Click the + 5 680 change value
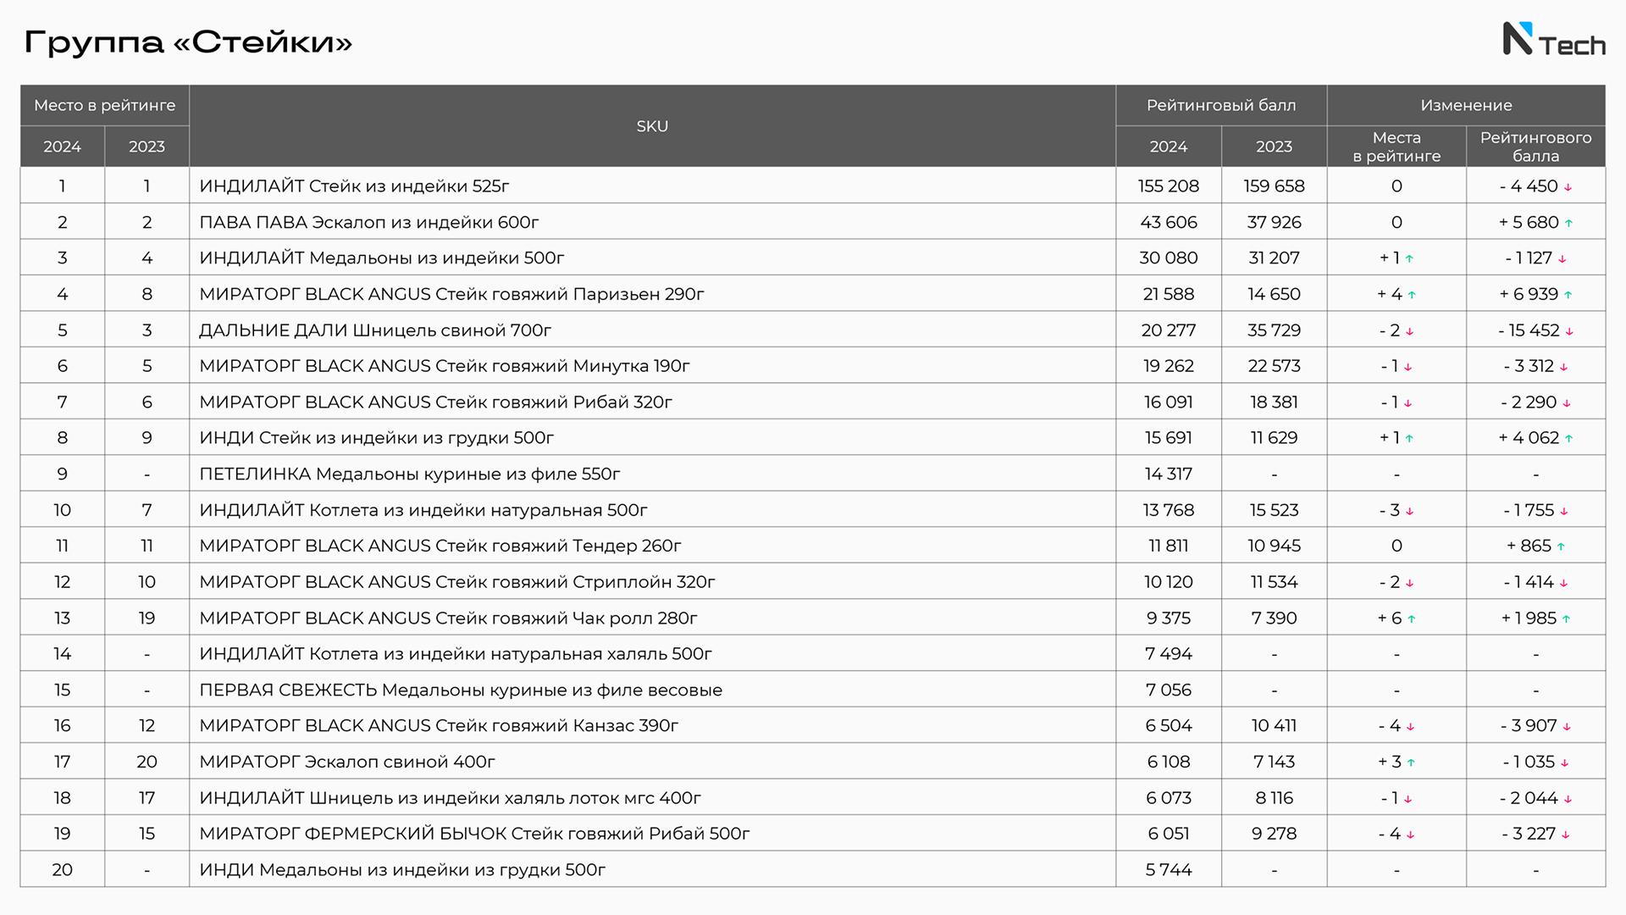The height and width of the screenshot is (915, 1626). pyautogui.click(x=1535, y=222)
